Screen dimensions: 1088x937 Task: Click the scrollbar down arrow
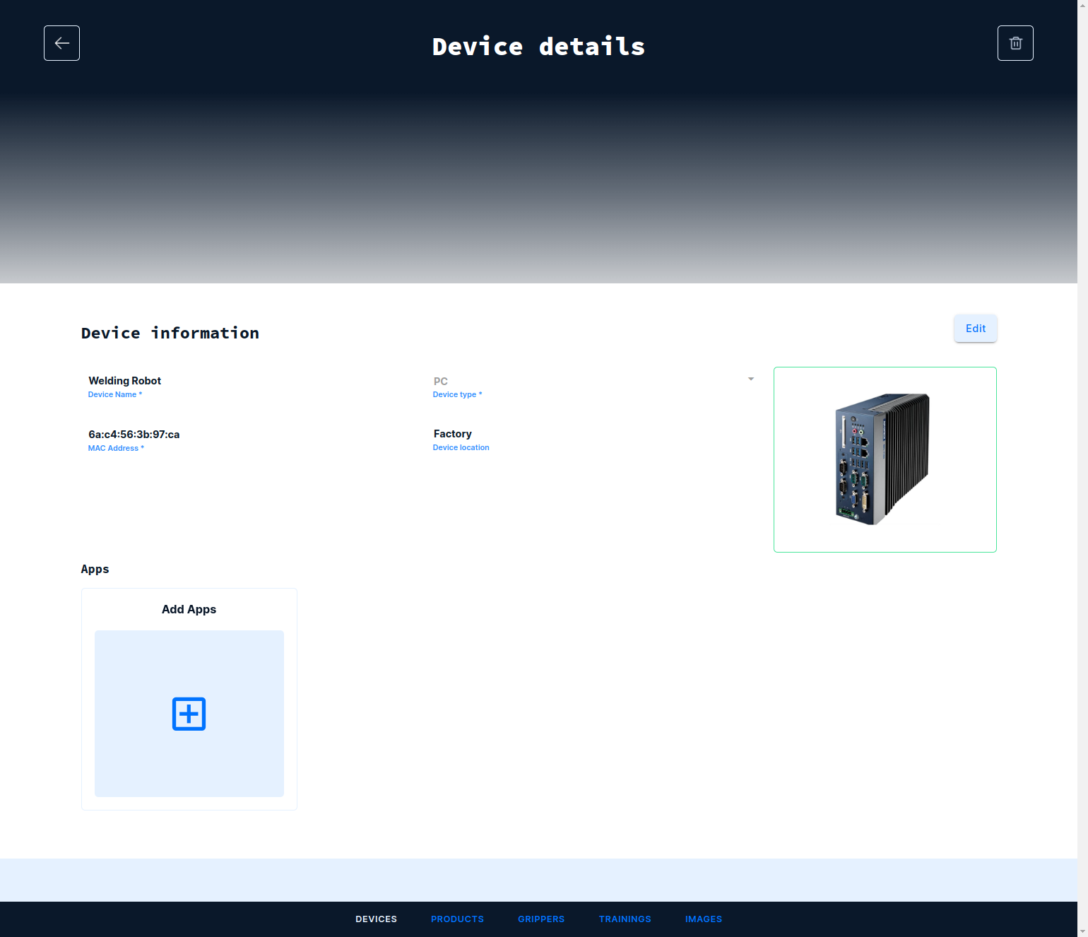(1082, 931)
